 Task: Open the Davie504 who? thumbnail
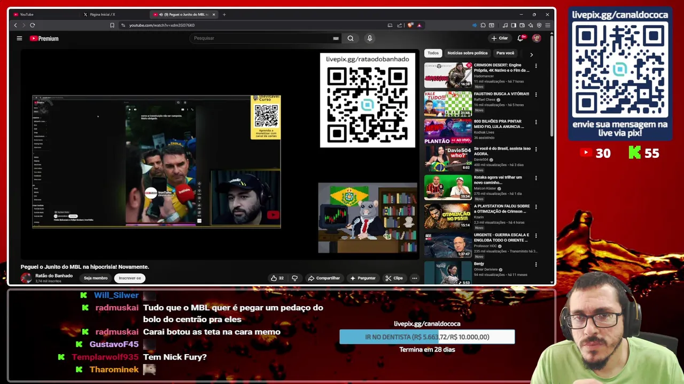click(448, 158)
